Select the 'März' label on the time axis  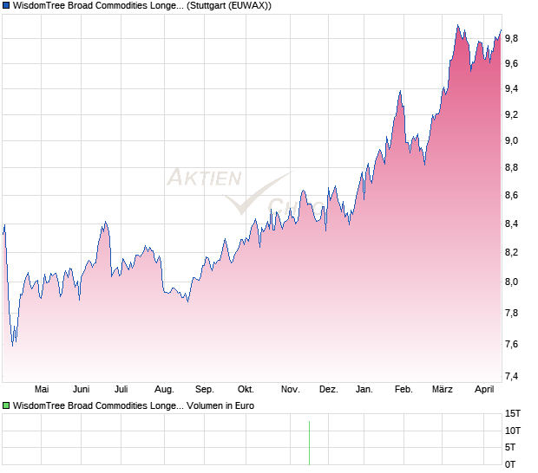tap(443, 390)
